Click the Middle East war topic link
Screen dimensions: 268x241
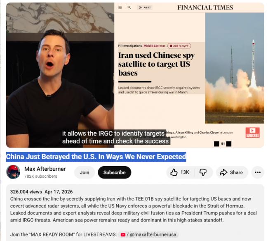[154, 46]
